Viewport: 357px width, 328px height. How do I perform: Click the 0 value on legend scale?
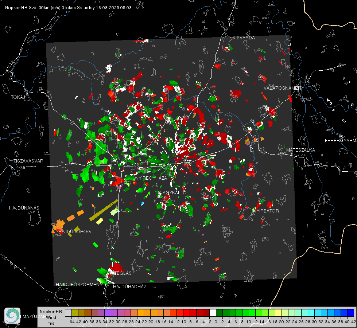(x=216, y=322)
